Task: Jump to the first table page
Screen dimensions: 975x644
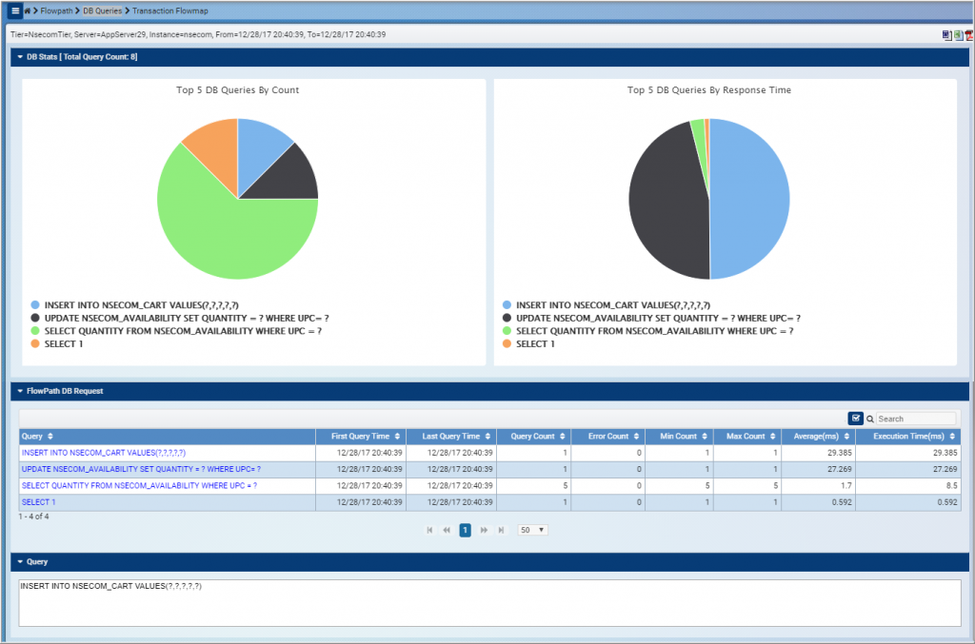Action: [429, 530]
